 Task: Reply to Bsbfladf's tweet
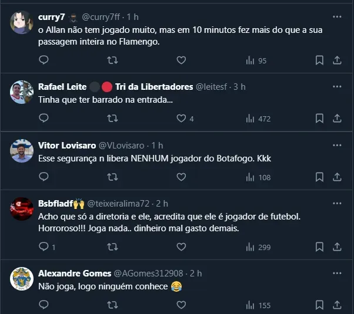click(44, 247)
